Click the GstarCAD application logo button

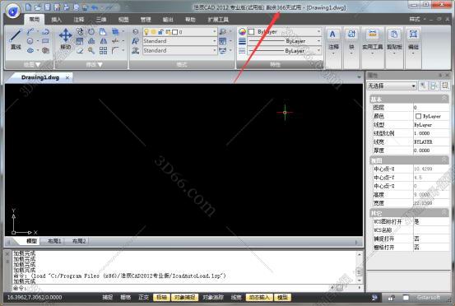pos(13,11)
